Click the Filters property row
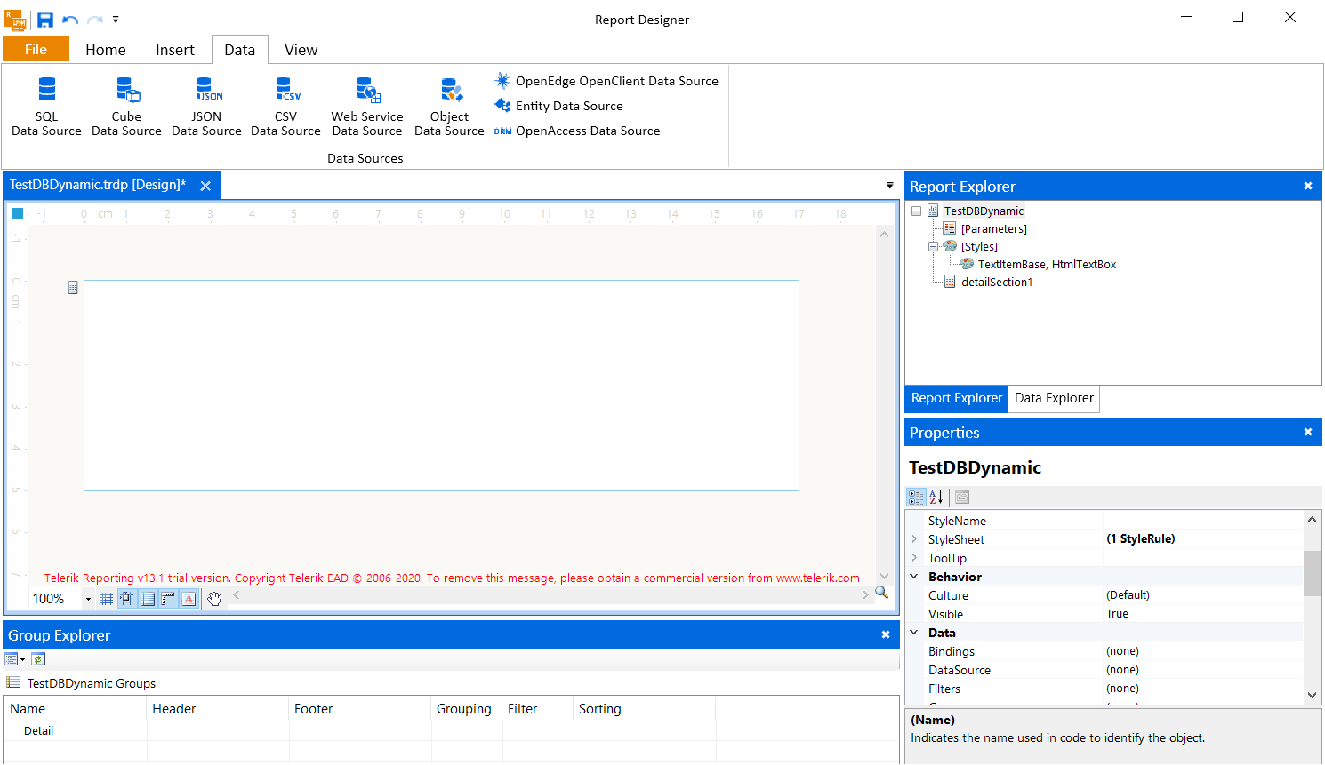1325x765 pixels. (1104, 689)
